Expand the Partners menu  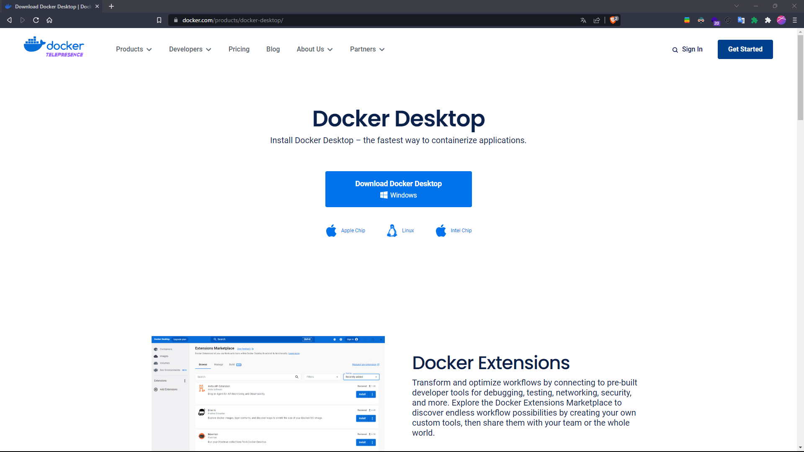366,49
